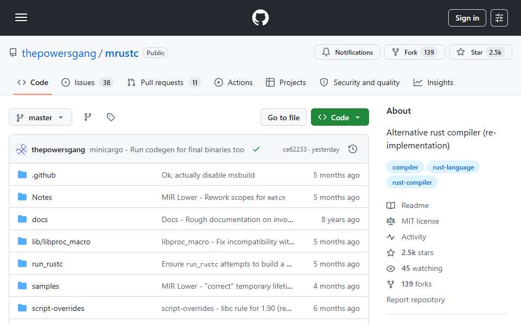View branches via the branch icon
This screenshot has height=325, width=521.
(88, 117)
